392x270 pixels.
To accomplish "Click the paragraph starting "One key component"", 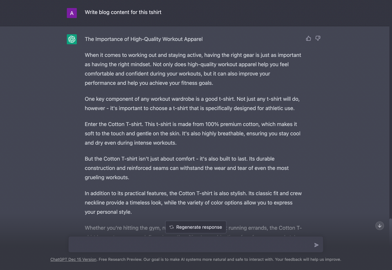I will click(x=192, y=103).
